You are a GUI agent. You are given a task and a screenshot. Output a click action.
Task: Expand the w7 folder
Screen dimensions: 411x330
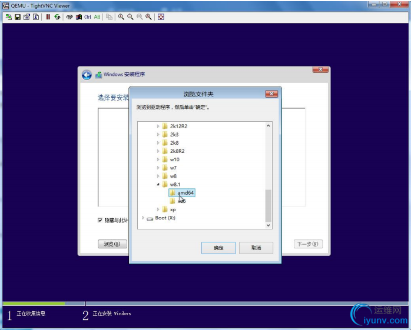[x=158, y=168]
